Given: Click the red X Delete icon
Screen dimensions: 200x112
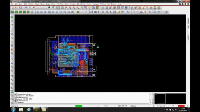Looking at the screenshot, I should (34, 7).
